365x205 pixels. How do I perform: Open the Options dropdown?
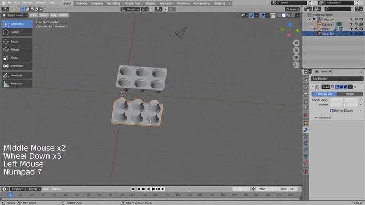[x=293, y=9]
